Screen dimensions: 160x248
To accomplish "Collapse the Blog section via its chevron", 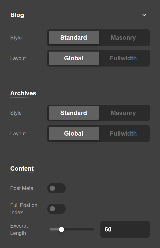I will (x=144, y=15).
